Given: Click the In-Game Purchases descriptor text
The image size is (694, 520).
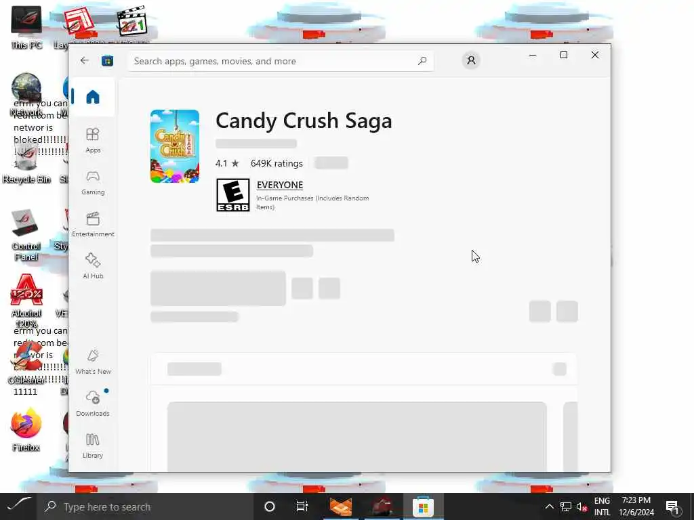Looking at the screenshot, I should pyautogui.click(x=312, y=202).
